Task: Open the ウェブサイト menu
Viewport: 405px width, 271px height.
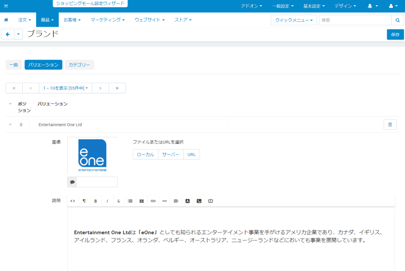Action: click(x=149, y=19)
